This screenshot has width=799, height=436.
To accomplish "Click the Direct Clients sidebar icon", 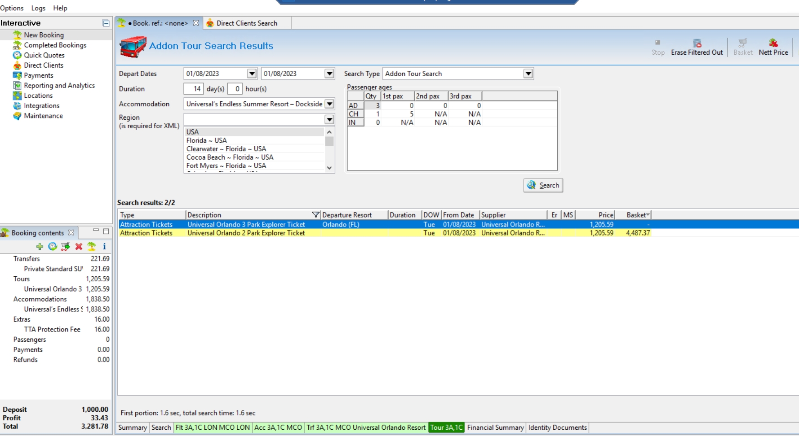I will (x=17, y=65).
